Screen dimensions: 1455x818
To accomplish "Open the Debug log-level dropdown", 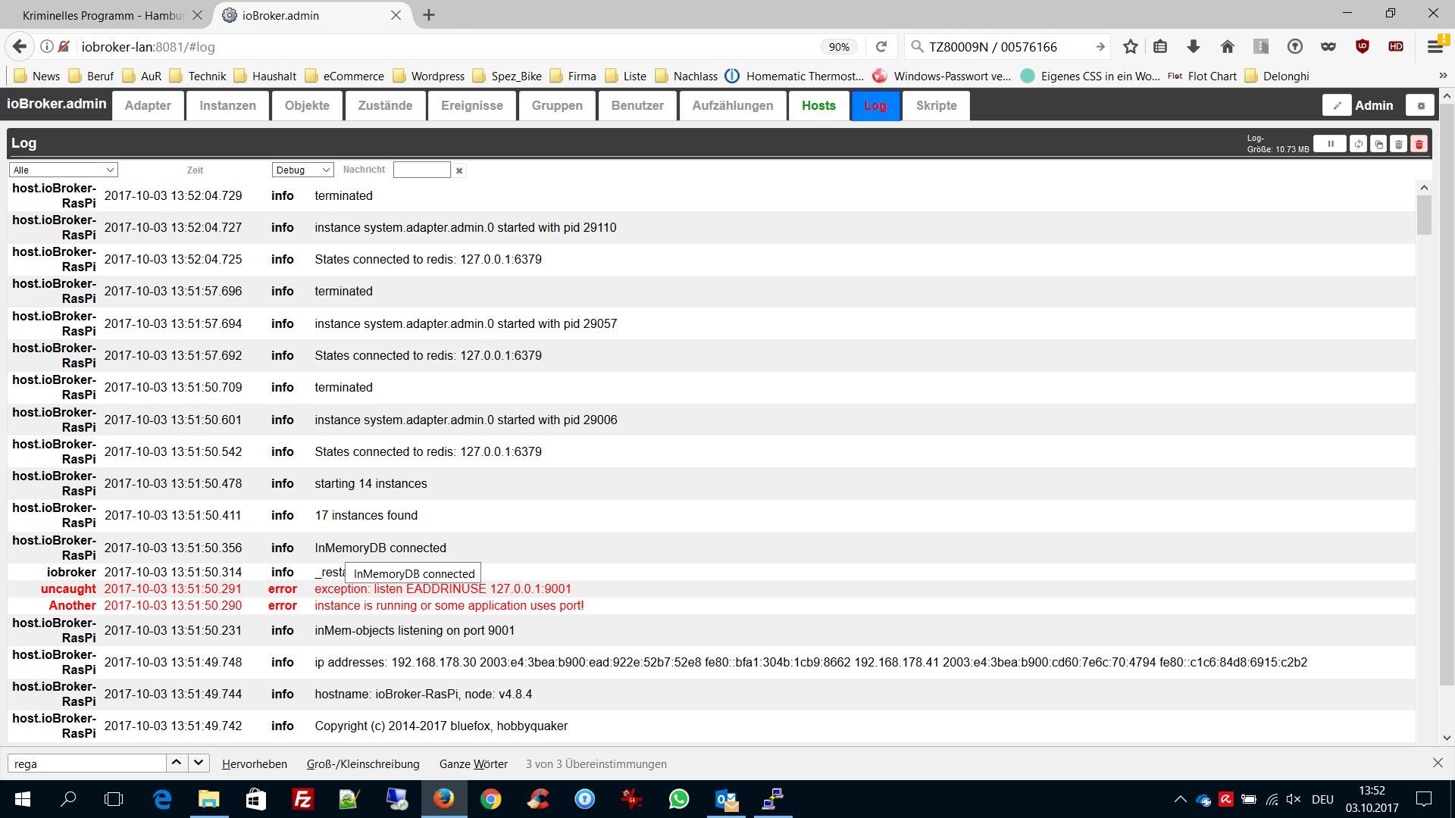I will (302, 170).
